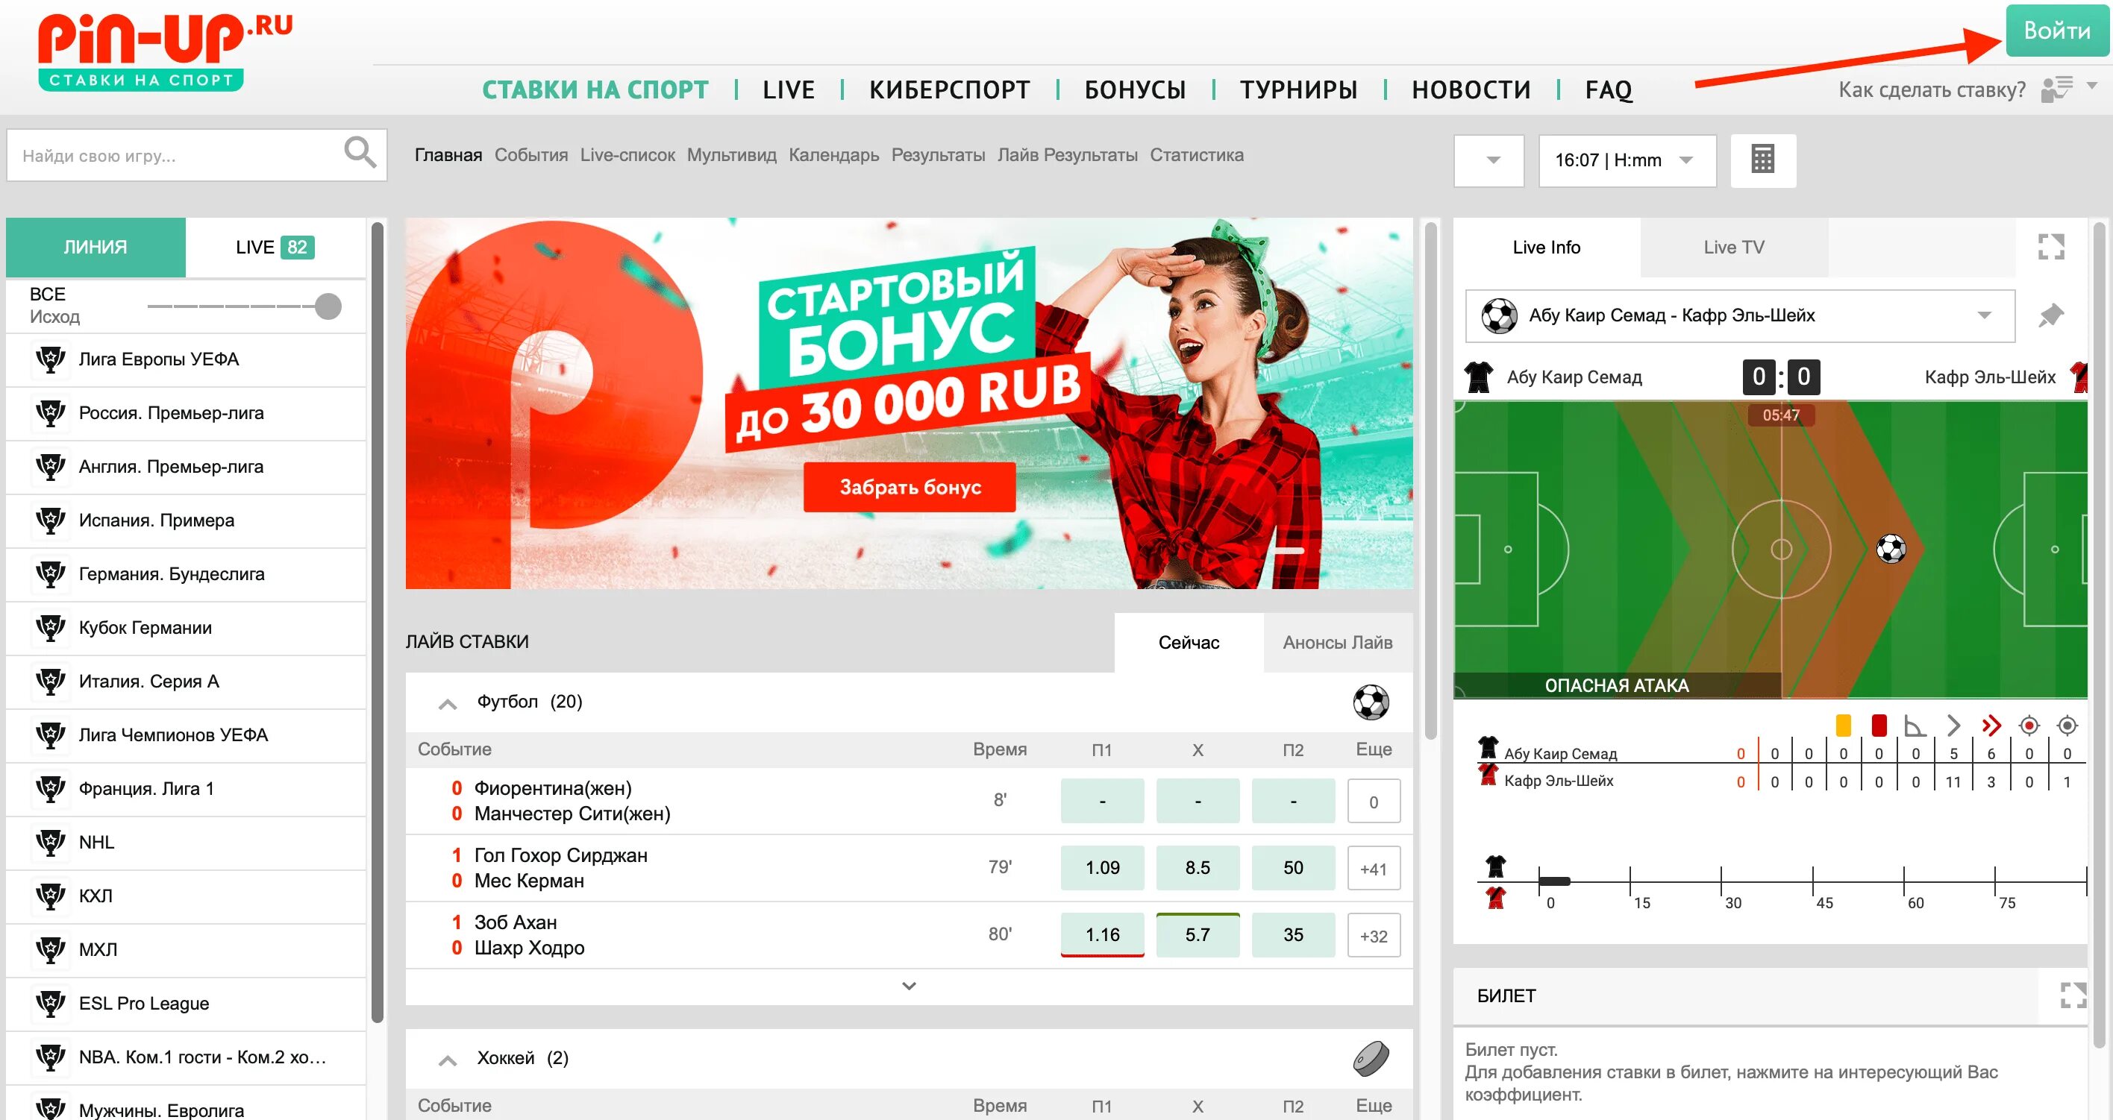The image size is (2113, 1120).
Task: Expand the Билет panel fullscreen icon
Action: [2073, 995]
